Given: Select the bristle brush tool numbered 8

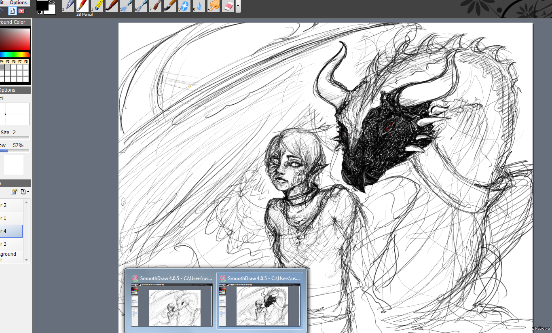Looking at the screenshot, I should (170, 6).
